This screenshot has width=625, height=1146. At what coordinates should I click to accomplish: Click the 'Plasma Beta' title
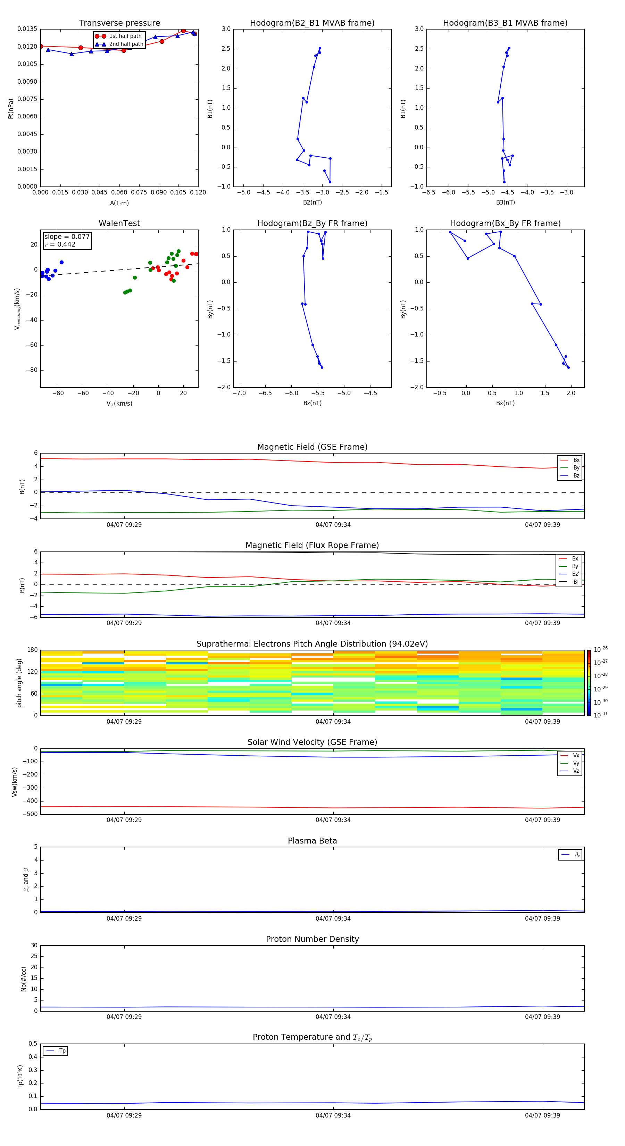[x=312, y=841]
